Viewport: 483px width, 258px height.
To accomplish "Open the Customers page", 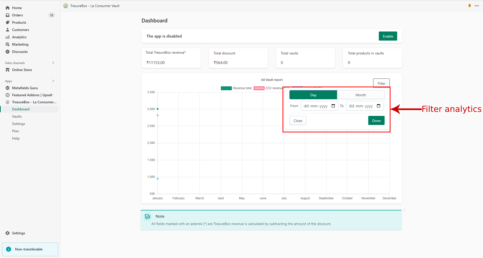I will click(x=20, y=30).
